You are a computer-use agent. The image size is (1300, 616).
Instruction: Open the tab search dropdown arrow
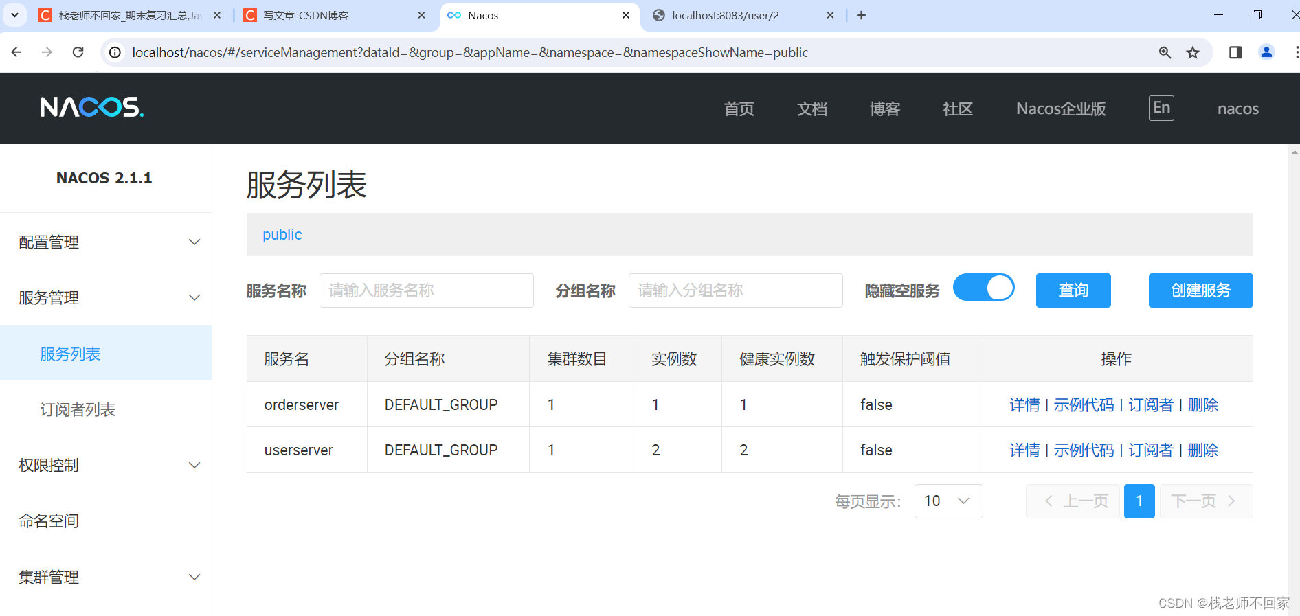tap(14, 15)
